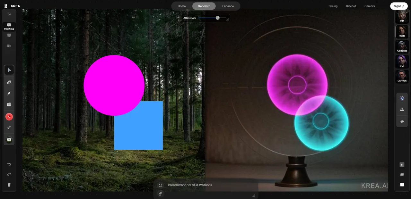Select the screen capture mode icon
The width and height of the screenshot is (411, 199).
point(9,36)
